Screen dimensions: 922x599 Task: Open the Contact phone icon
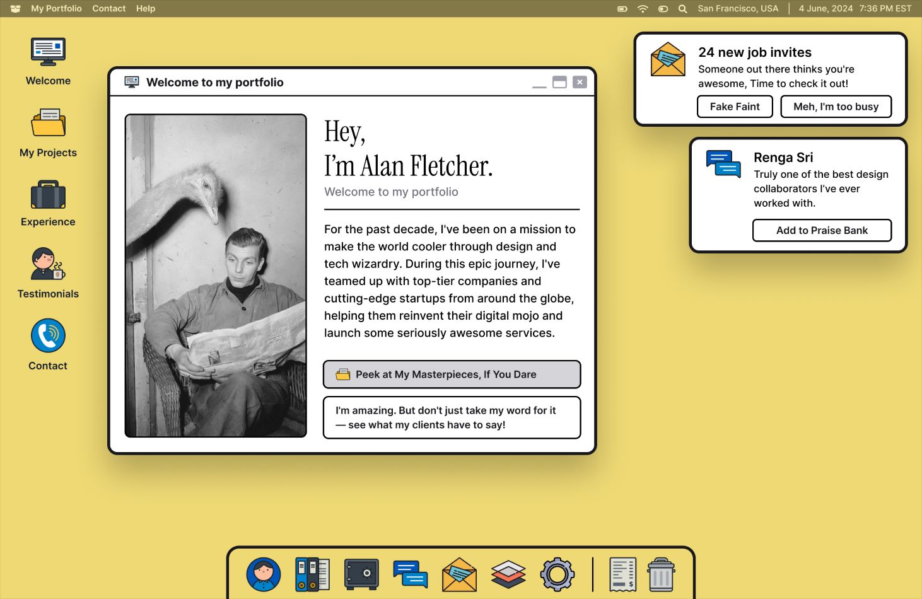click(x=47, y=335)
